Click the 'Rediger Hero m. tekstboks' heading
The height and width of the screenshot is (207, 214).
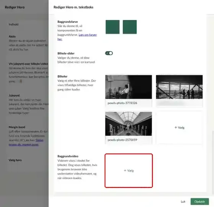point(73,7)
